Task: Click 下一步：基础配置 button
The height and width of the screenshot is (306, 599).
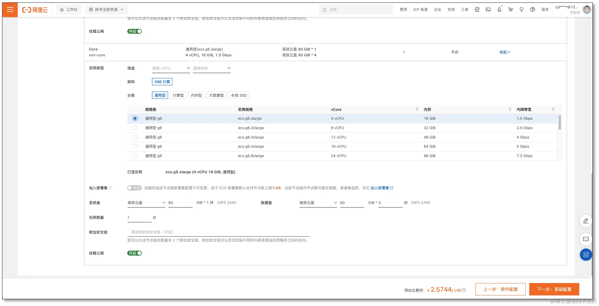Action: (x=554, y=289)
